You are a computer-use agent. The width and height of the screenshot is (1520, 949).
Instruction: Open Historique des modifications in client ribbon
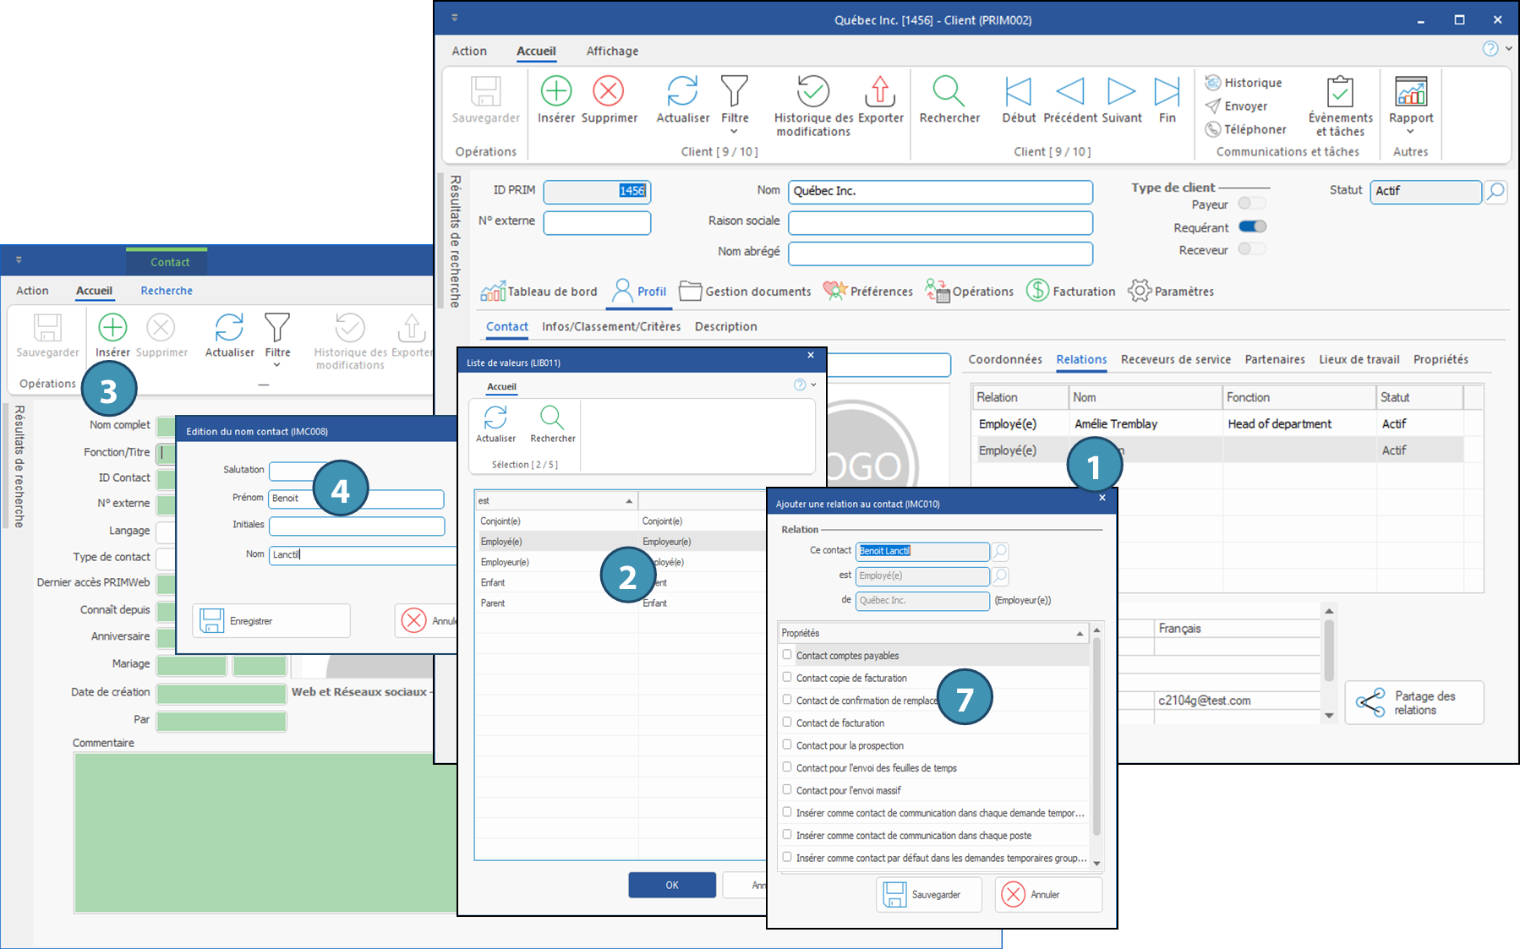(x=812, y=91)
